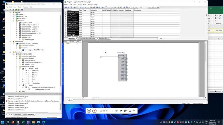223x125 pixels.
Task: Click the Initial Value column header
Action: 106,10
